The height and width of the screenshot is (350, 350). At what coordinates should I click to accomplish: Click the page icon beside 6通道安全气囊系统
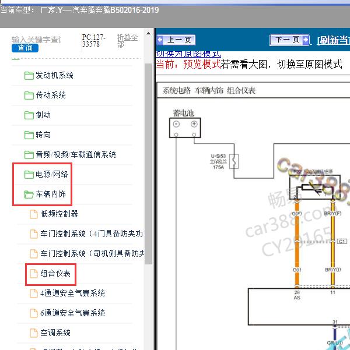(x=34, y=313)
